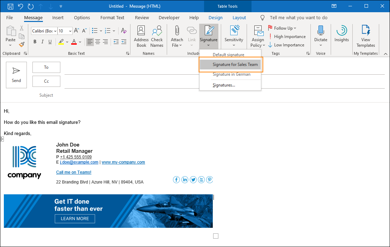Enable High Importance flag
Viewport: 390px width, 247px height.
[287, 36]
